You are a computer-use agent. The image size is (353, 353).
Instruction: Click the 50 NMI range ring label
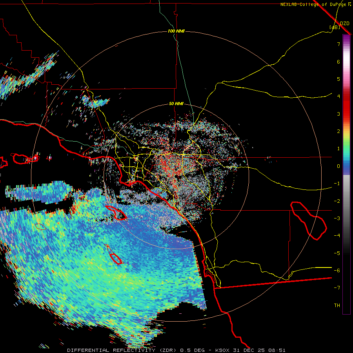pyautogui.click(x=176, y=104)
